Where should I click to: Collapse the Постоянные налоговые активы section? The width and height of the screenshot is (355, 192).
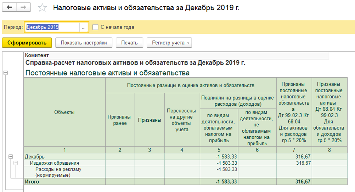(6, 73)
